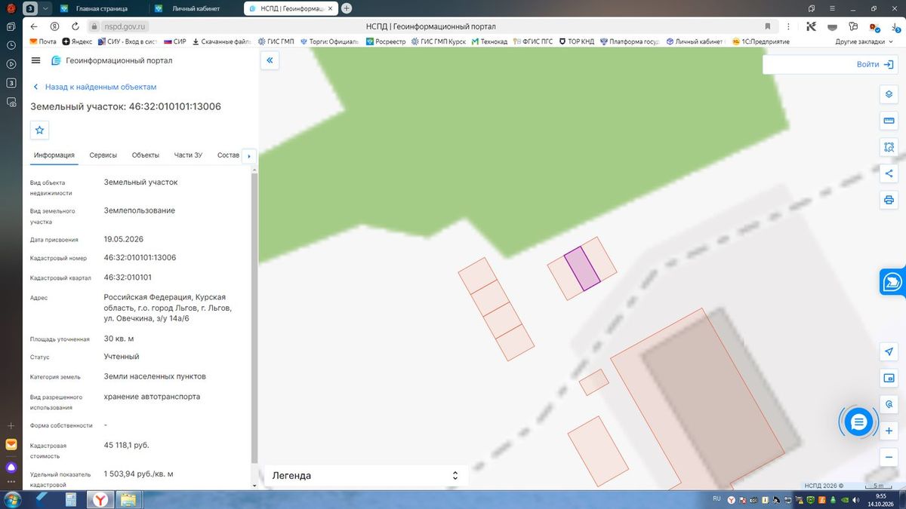Share the map via share icon

pyautogui.click(x=889, y=173)
